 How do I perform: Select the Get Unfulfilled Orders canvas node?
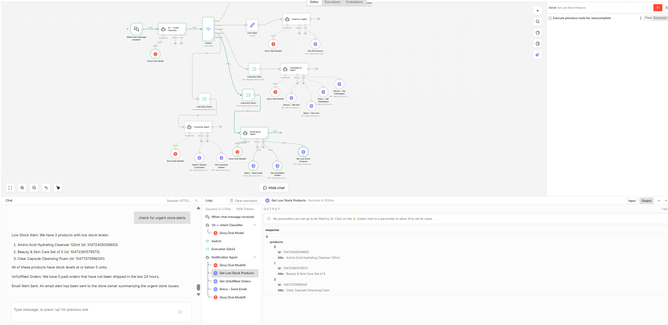click(x=277, y=166)
